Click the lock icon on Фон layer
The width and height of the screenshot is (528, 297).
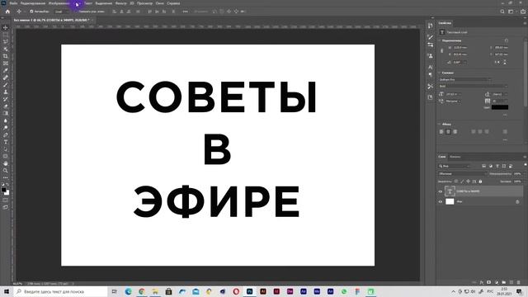517,201
